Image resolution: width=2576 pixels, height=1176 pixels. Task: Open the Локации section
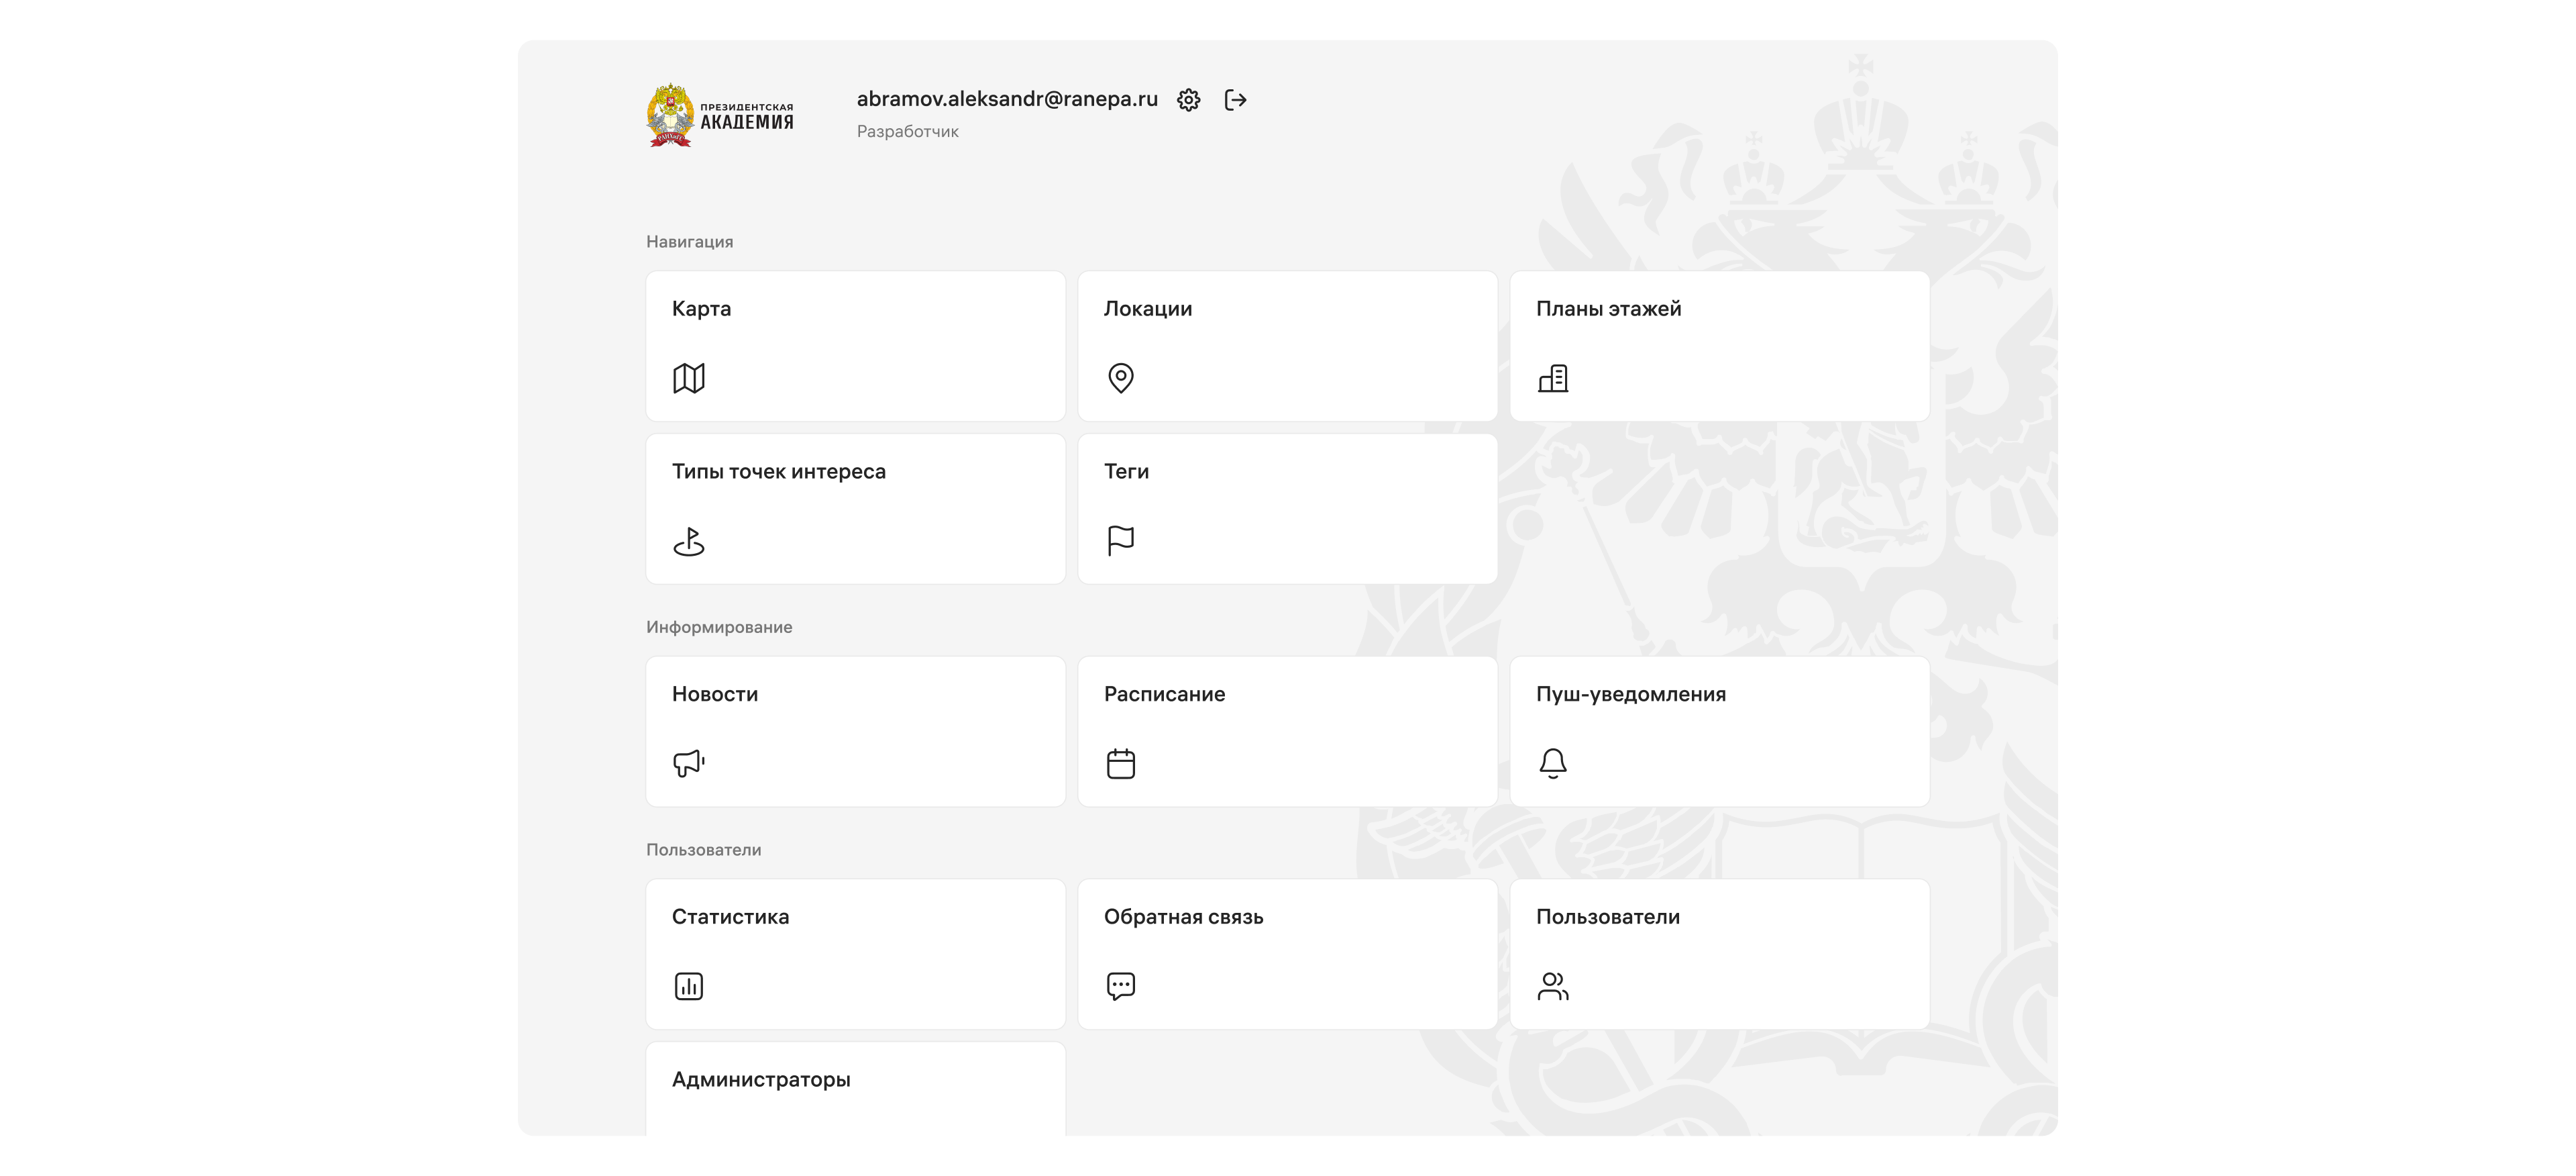click(x=1287, y=345)
